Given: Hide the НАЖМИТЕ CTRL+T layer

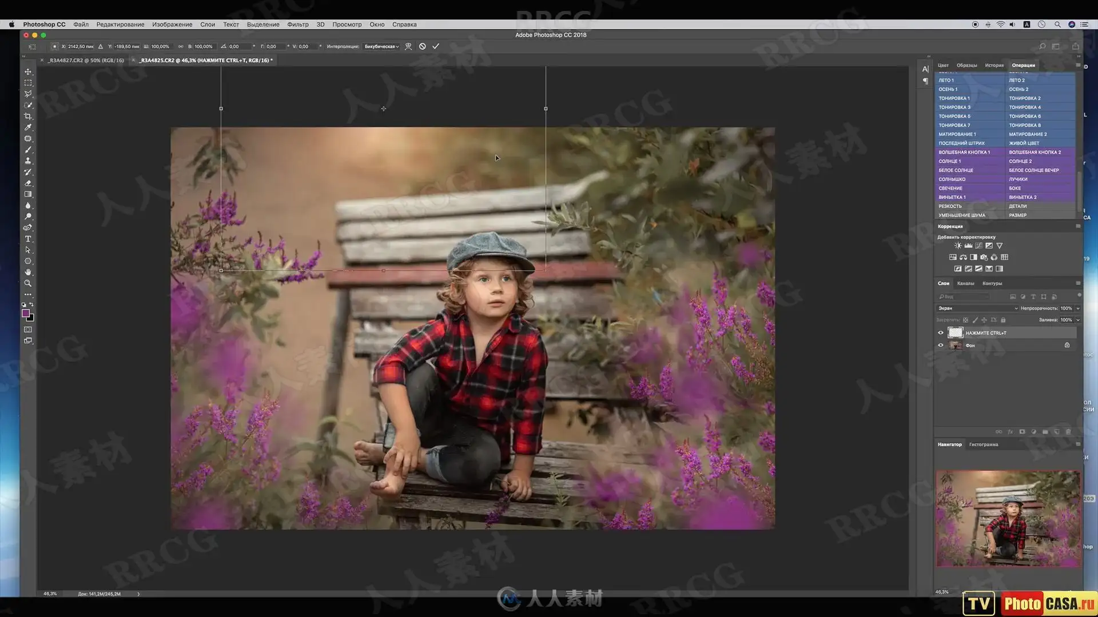Looking at the screenshot, I should 941,333.
